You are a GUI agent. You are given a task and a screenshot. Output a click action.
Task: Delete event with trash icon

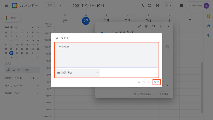146,26
